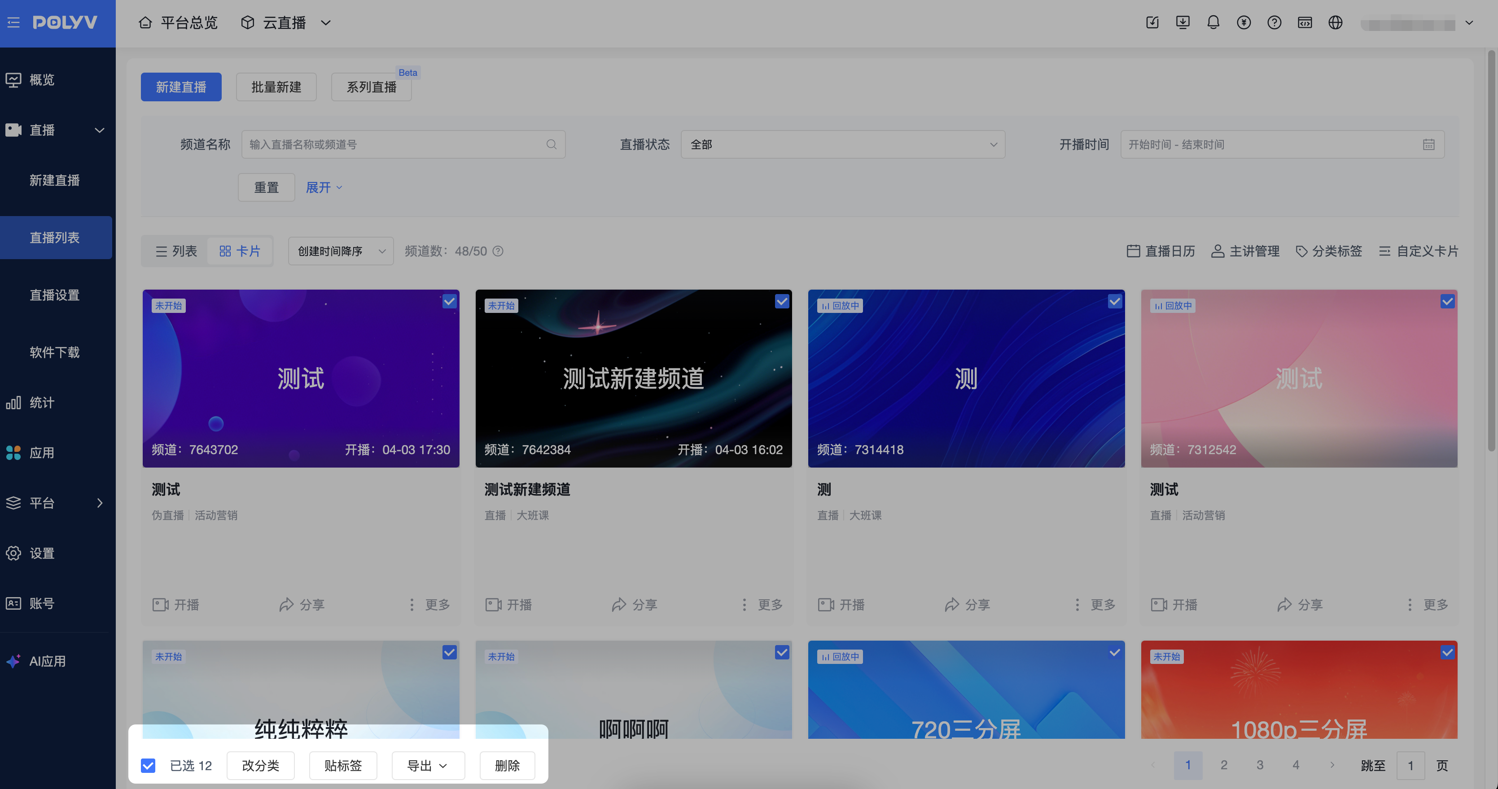
Task: Open 主讲管理 presenter management
Action: point(1245,251)
